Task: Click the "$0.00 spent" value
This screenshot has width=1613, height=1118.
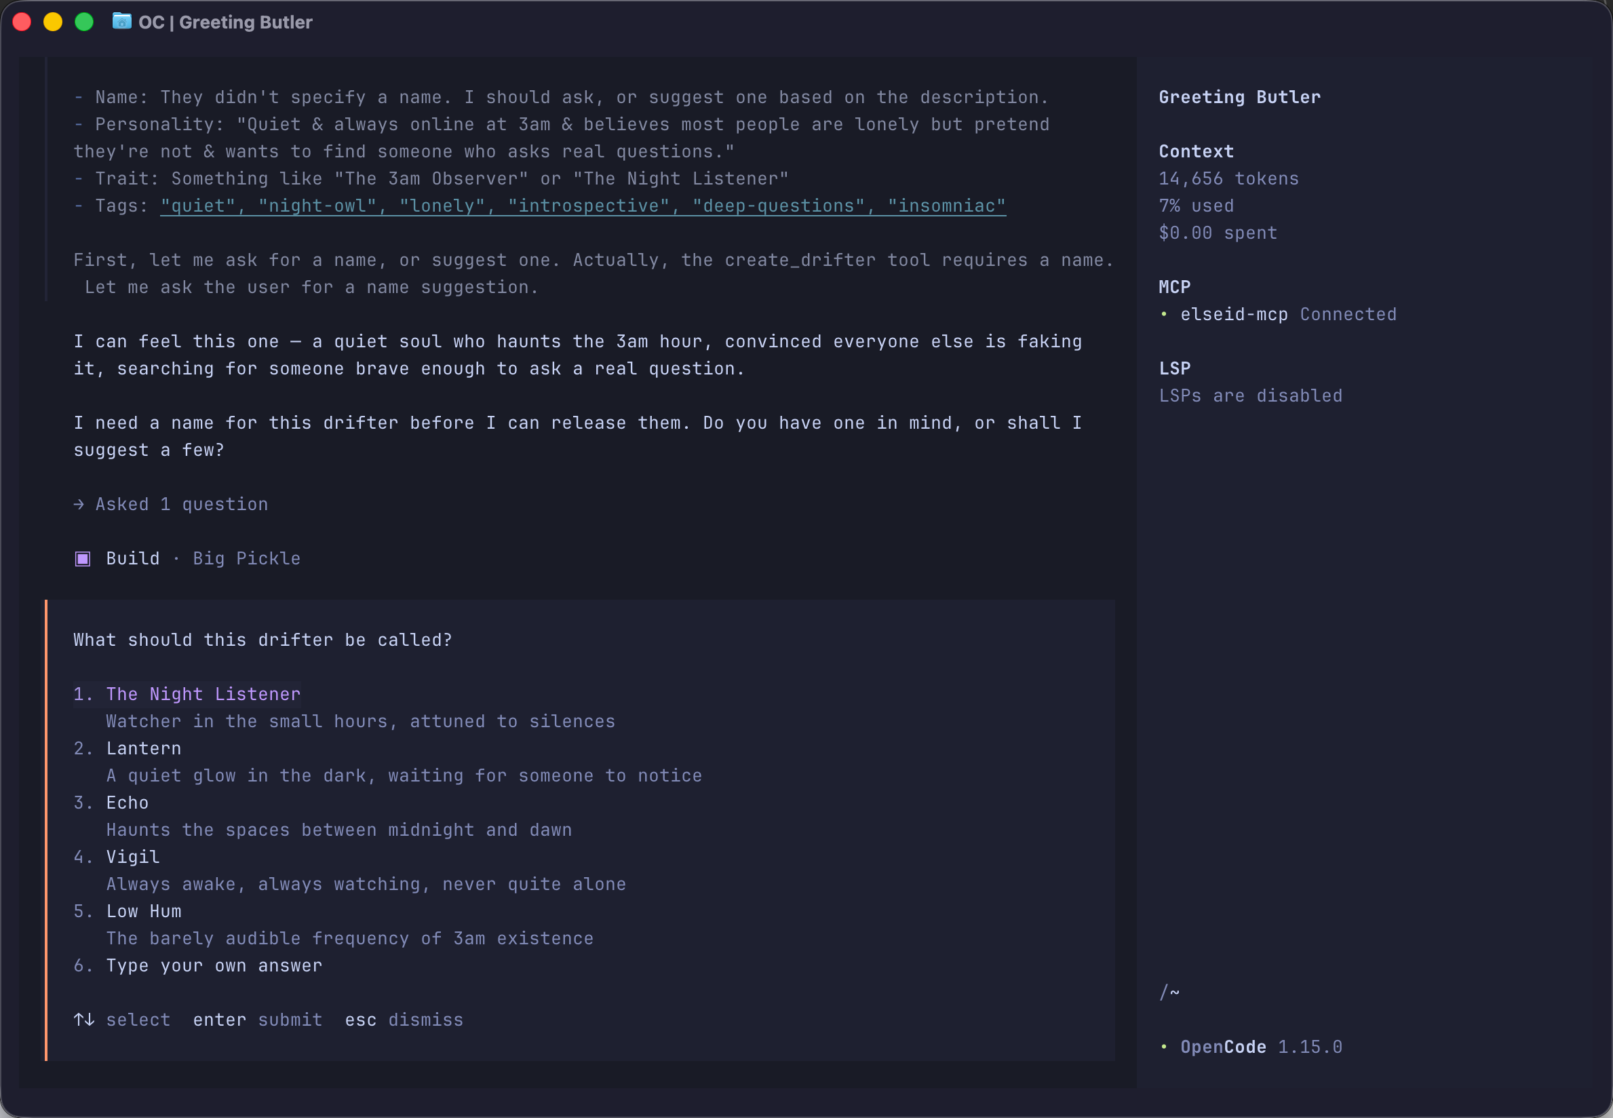Action: pyautogui.click(x=1218, y=233)
